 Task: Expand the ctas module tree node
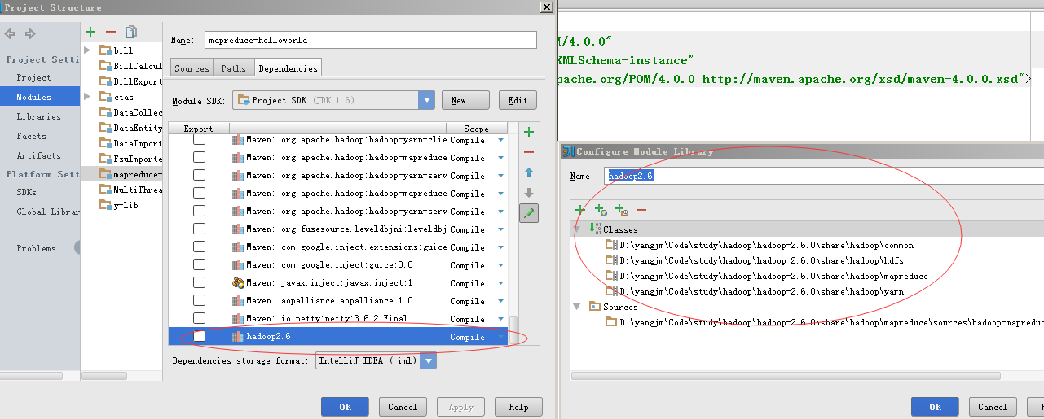click(x=88, y=97)
